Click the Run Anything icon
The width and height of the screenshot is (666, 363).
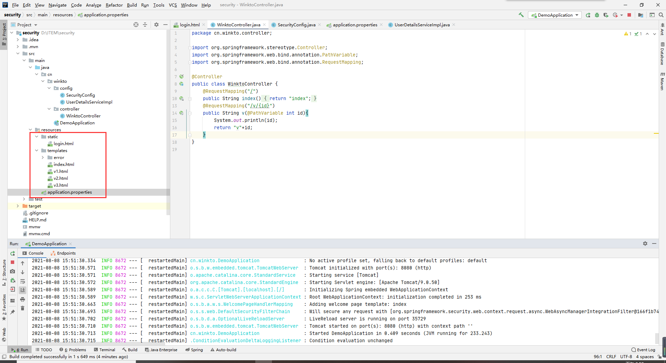coord(652,15)
